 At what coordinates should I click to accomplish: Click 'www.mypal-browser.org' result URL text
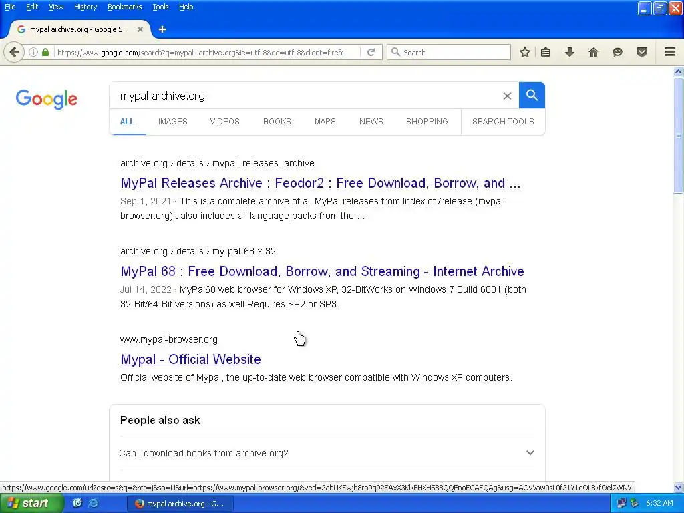click(x=169, y=339)
